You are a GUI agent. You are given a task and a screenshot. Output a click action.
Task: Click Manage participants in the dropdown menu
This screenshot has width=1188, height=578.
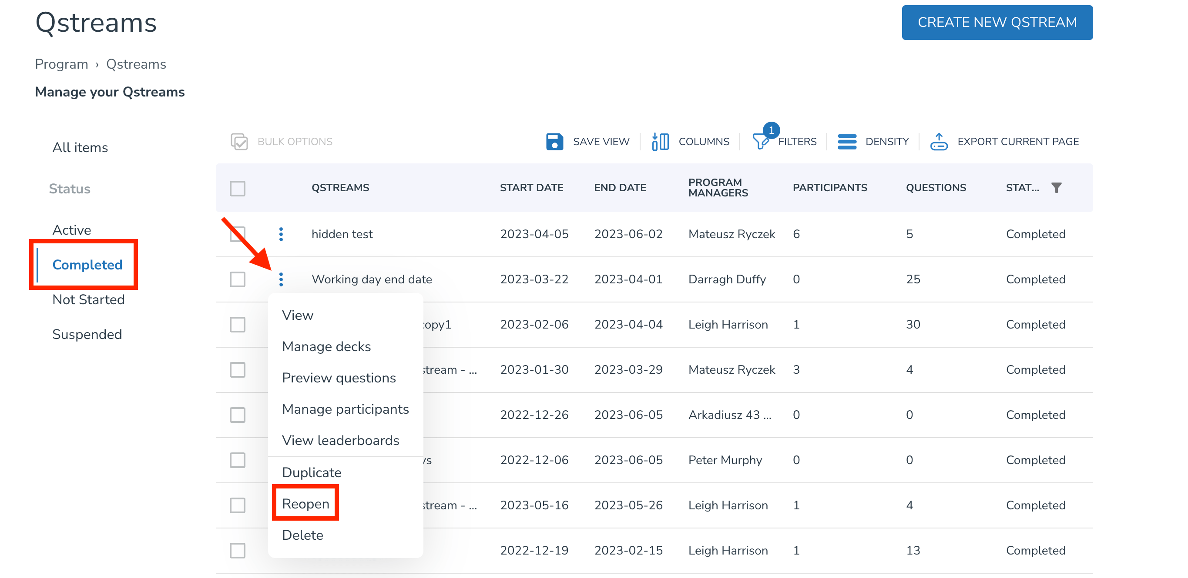[345, 409]
